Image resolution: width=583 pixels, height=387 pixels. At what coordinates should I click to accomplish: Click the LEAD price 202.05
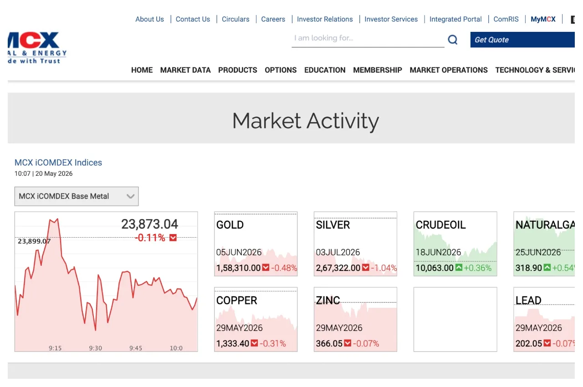pos(529,343)
